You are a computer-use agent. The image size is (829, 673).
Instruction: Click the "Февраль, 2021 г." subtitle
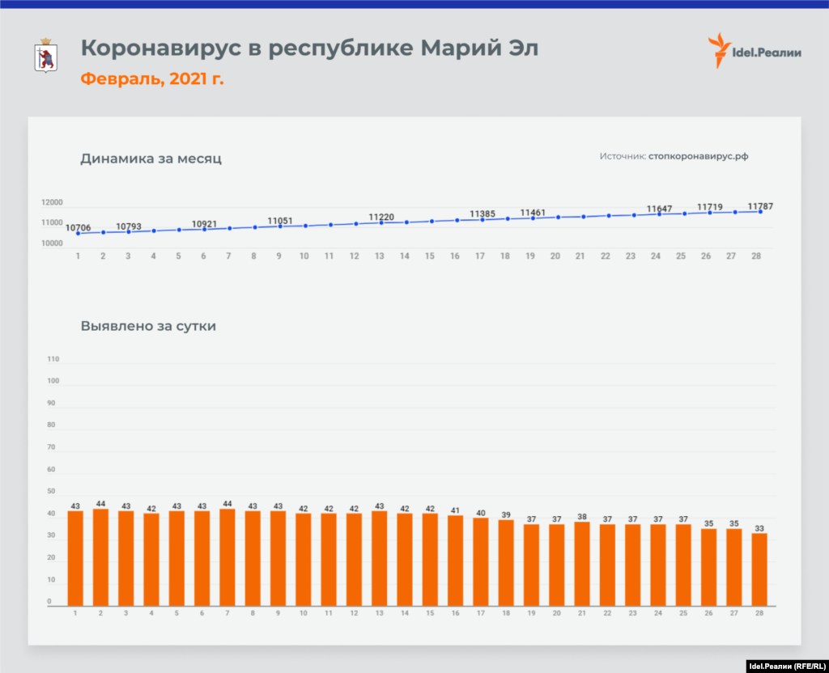pyautogui.click(x=152, y=78)
